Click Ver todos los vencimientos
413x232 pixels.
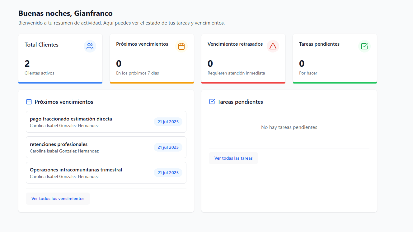tap(58, 198)
